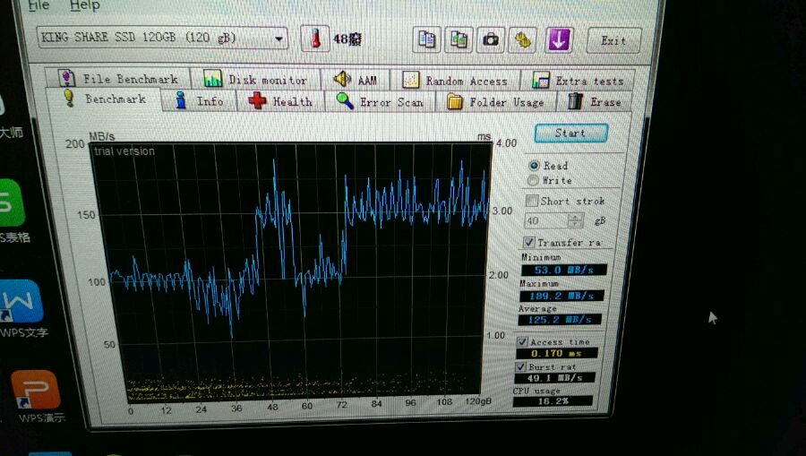Click the 16.2% CPU usage value
The height and width of the screenshot is (456, 806).
pyautogui.click(x=553, y=401)
